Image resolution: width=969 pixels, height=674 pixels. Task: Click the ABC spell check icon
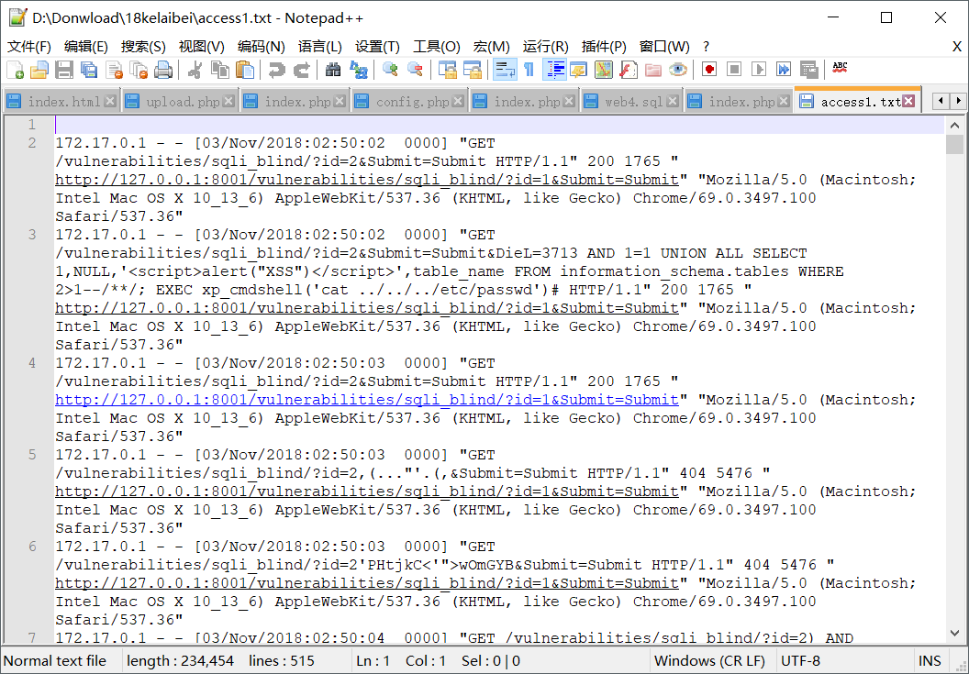[x=840, y=68]
